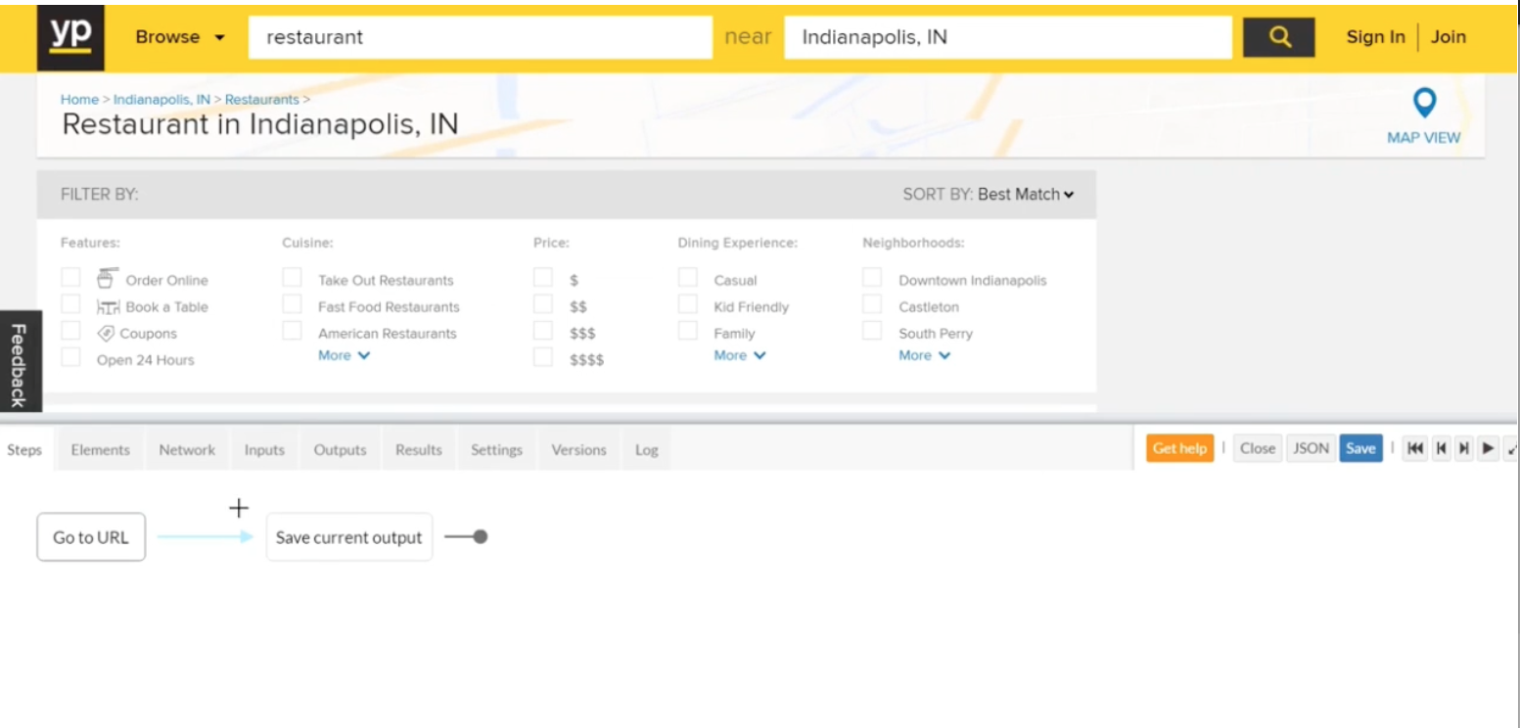Screen dimensions: 1520x728
Task: Click the blue Save button
Action: click(1359, 448)
